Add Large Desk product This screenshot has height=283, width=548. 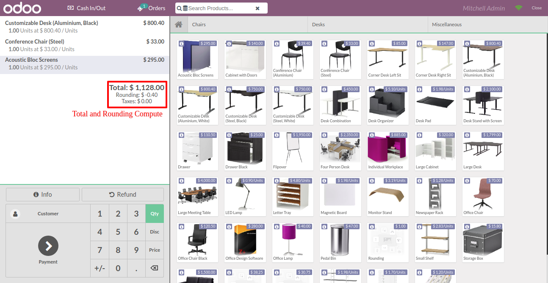pos(483,151)
